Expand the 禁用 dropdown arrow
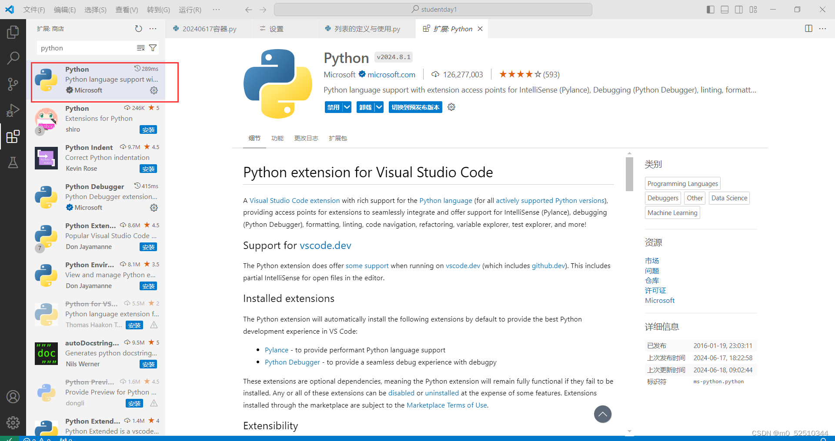Screen dimensions: 835x441 click(x=347, y=107)
